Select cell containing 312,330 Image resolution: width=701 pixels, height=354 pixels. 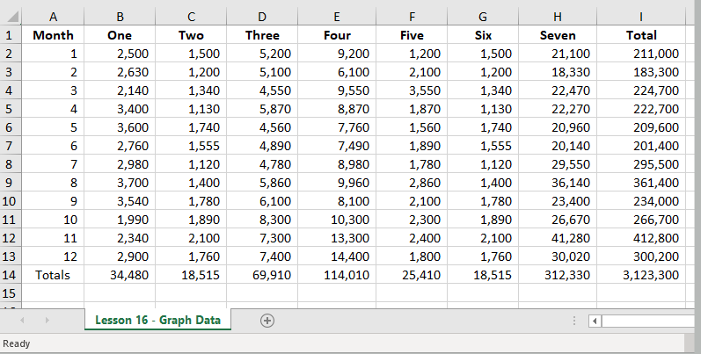coord(558,275)
